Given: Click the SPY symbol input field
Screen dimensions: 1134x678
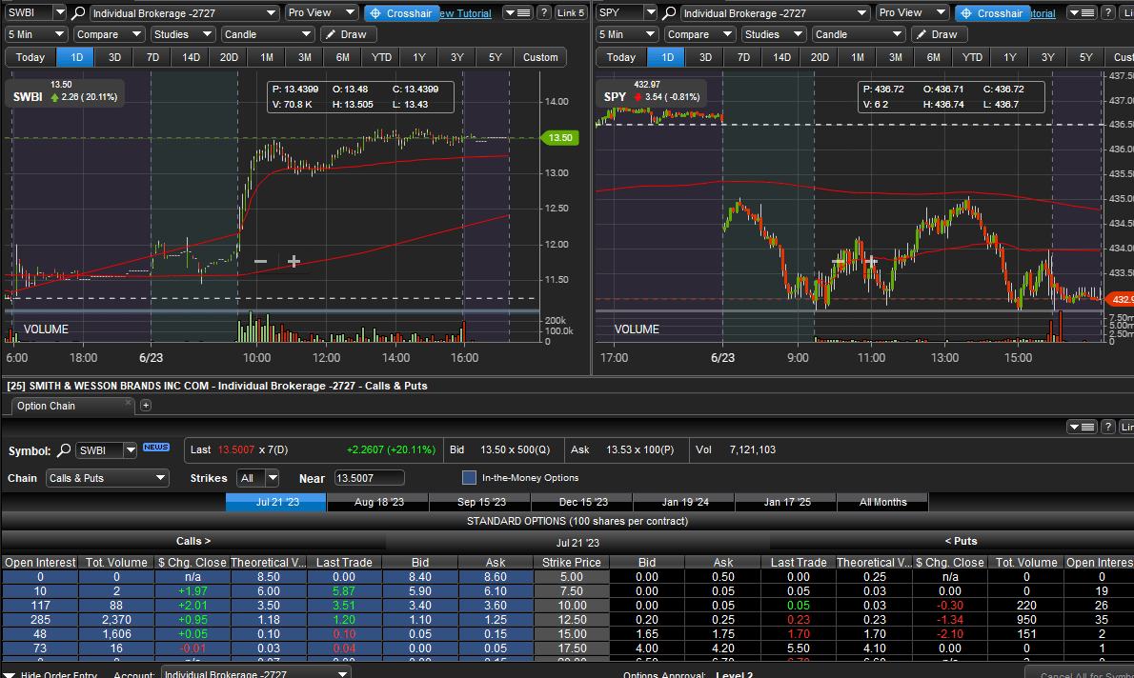Looking at the screenshot, I should [619, 13].
